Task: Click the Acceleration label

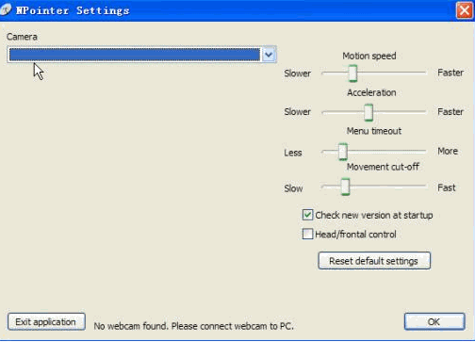Action: click(x=371, y=92)
